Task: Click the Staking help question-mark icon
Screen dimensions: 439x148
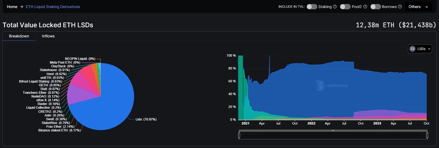Action: tap(335, 7)
